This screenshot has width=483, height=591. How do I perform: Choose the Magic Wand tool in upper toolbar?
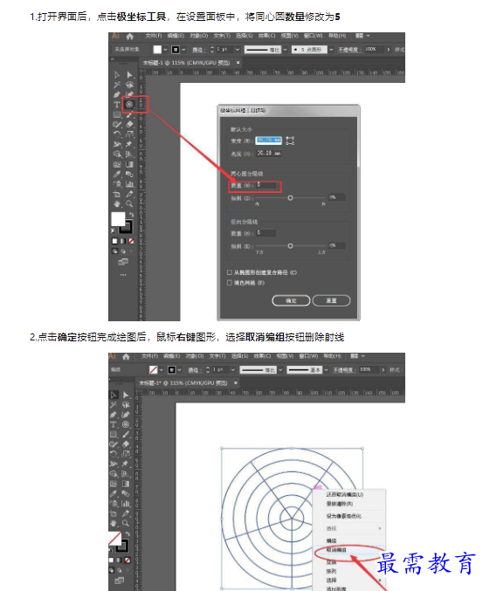pos(117,85)
